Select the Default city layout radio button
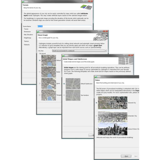The width and height of the screenshot is (160, 160). [40, 60]
